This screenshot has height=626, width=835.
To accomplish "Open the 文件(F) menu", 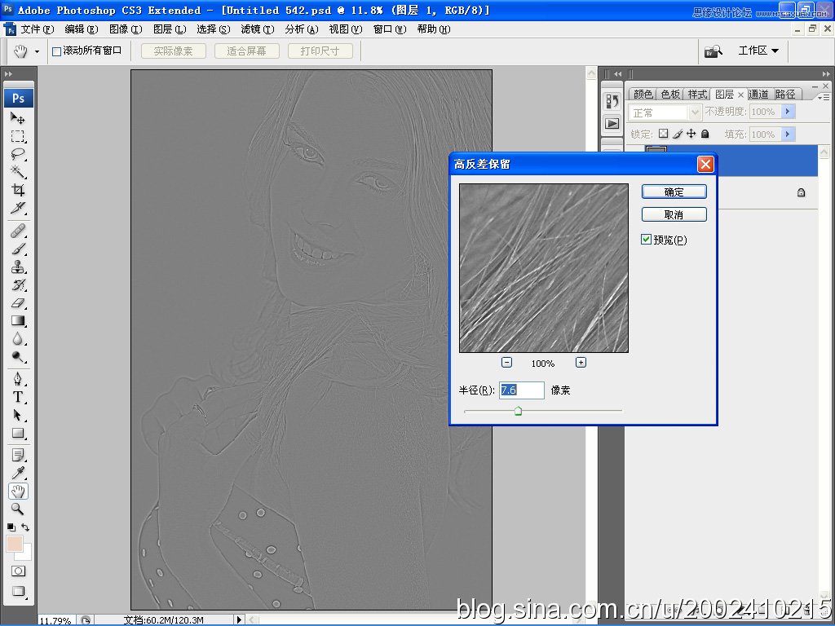I will point(38,29).
